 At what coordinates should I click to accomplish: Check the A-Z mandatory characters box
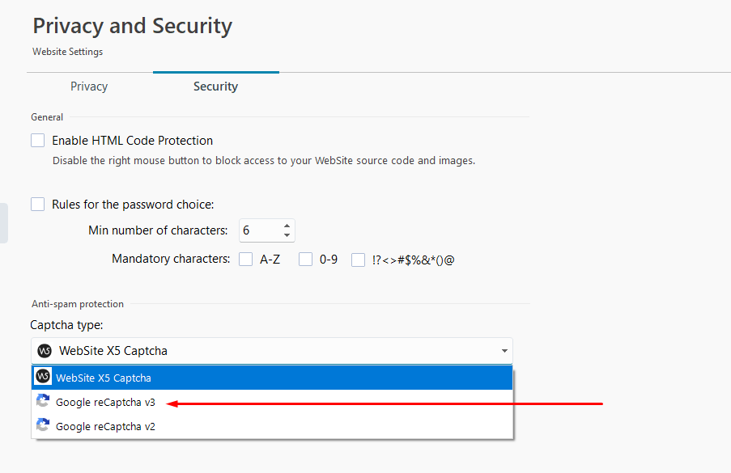[x=245, y=260]
